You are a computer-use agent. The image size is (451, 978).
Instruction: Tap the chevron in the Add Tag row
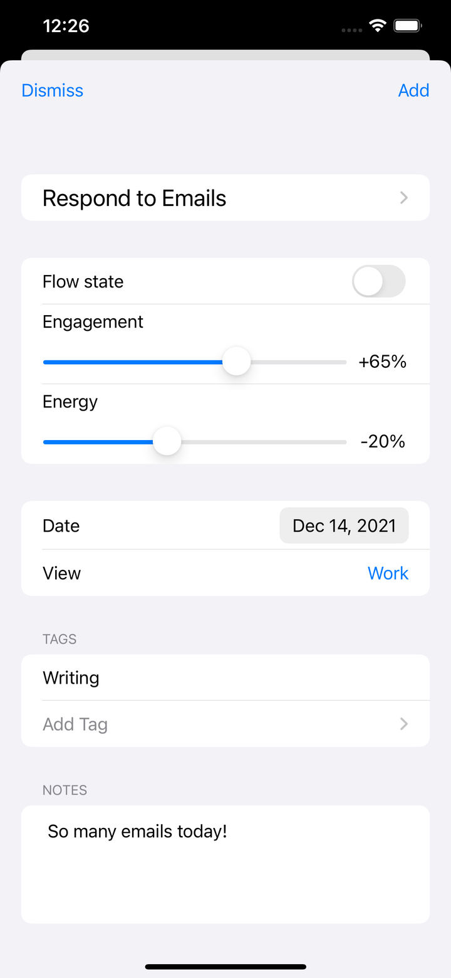[x=404, y=724]
